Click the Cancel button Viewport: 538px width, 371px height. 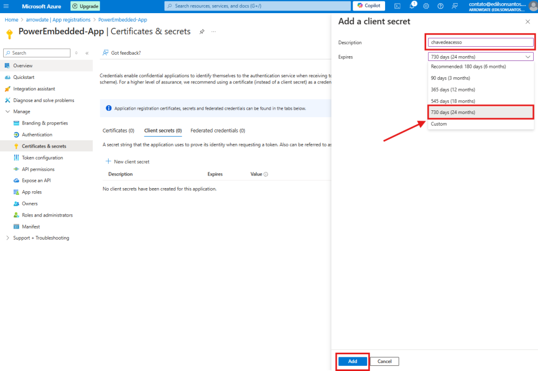(384, 362)
